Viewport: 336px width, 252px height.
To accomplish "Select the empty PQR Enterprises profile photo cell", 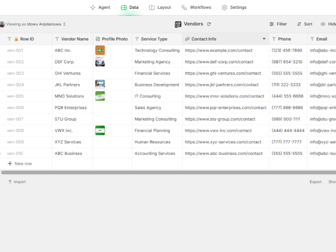I will (113, 108).
